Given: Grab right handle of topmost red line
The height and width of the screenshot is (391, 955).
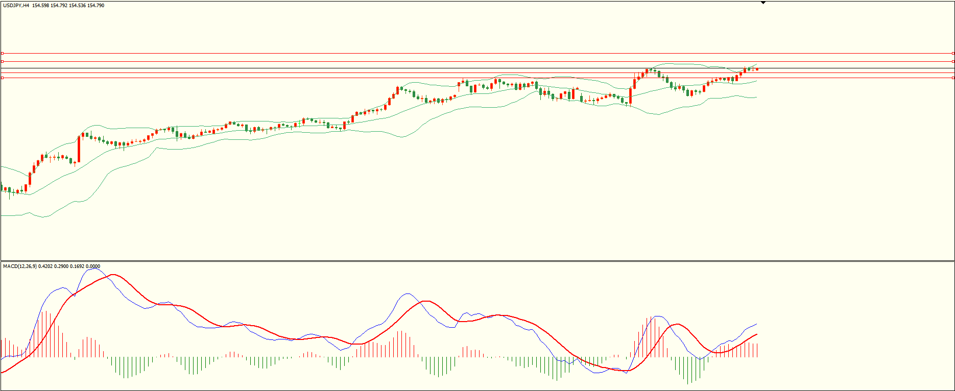Looking at the screenshot, I should pos(953,53).
